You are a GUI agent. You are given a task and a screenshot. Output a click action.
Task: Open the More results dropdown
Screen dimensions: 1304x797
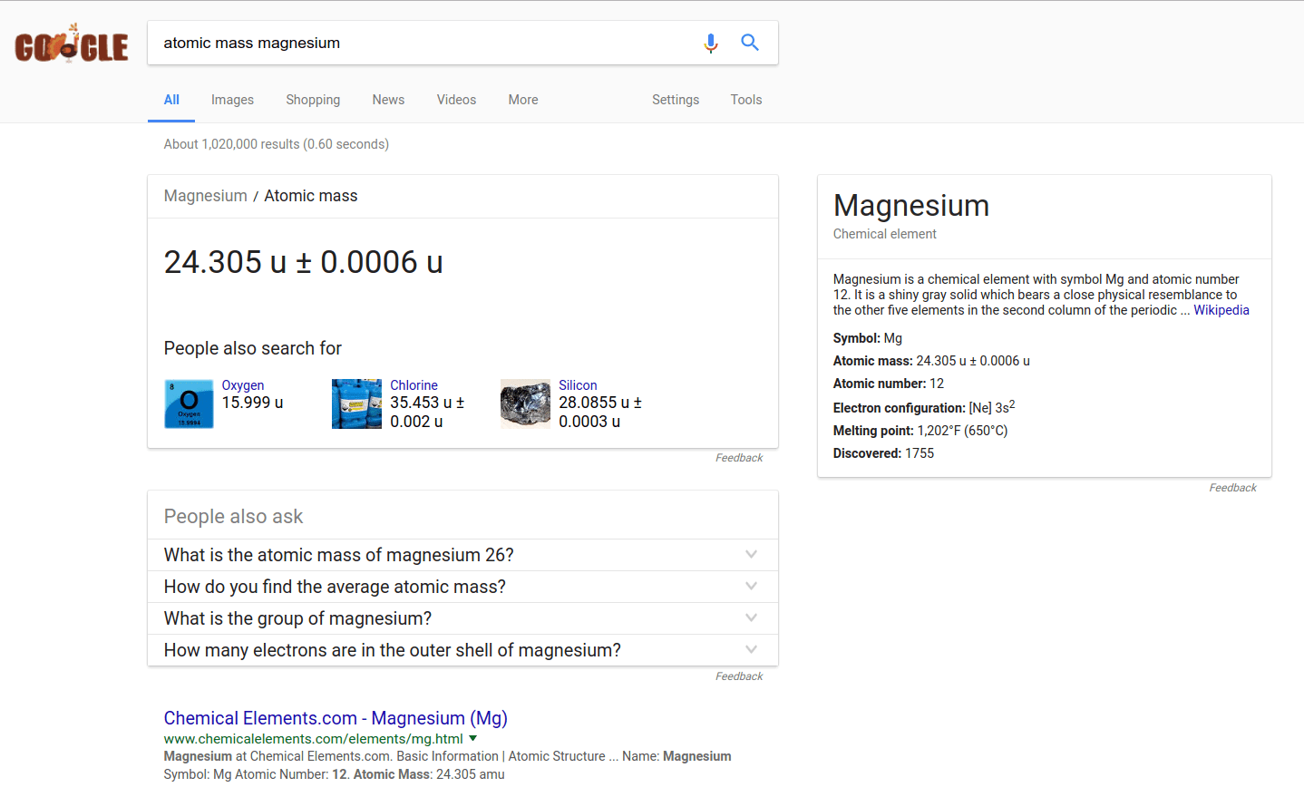523,100
